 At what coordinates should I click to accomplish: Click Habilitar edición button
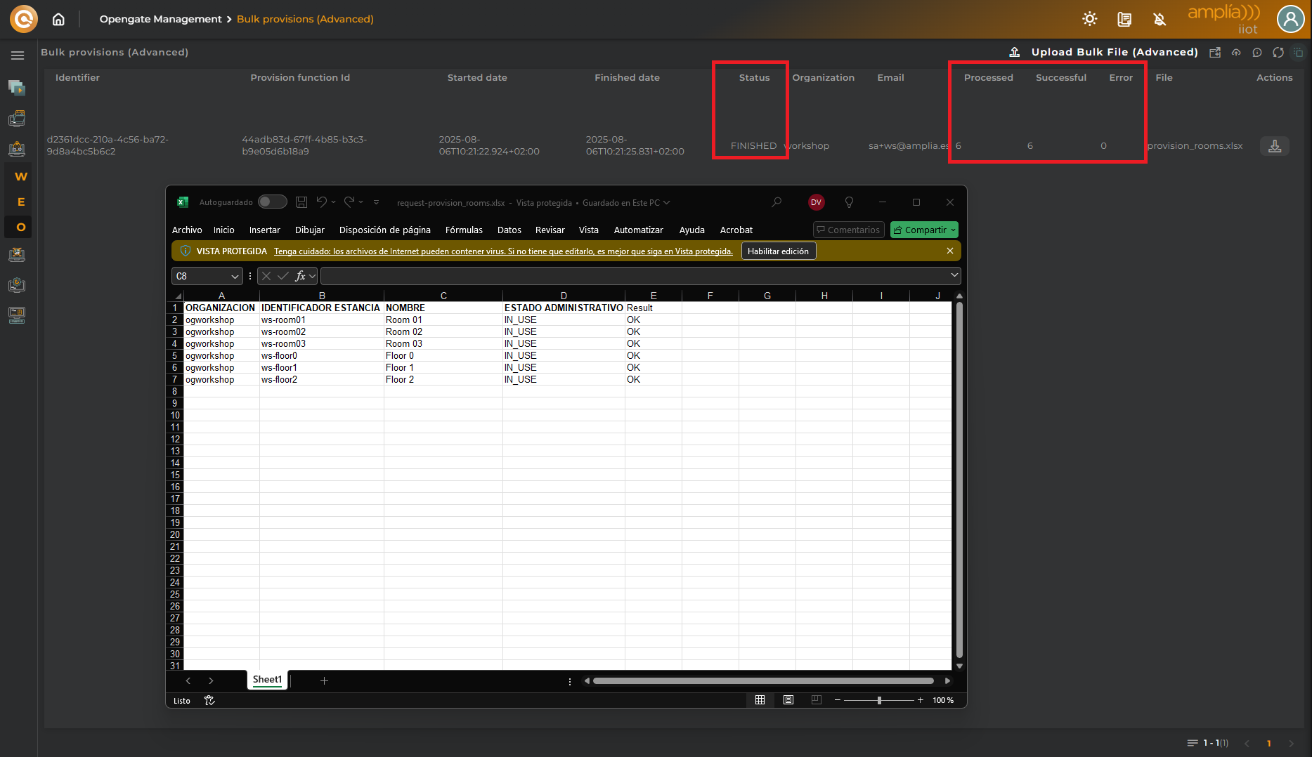[778, 251]
